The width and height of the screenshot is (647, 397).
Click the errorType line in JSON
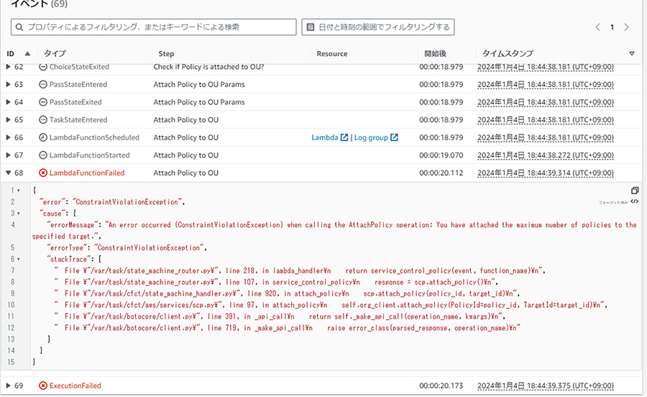[127, 248]
